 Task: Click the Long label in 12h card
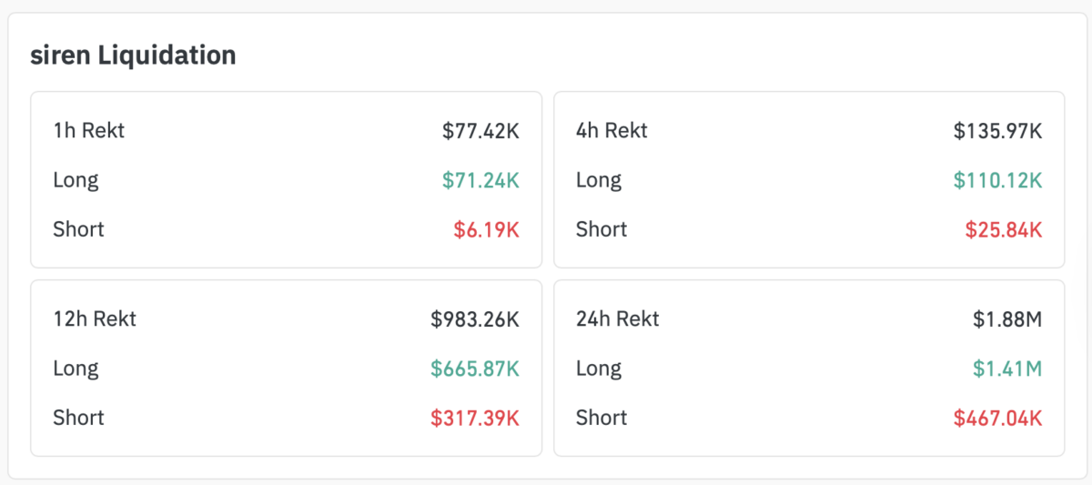click(x=76, y=369)
